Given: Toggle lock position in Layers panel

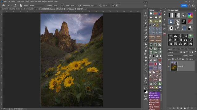Looking at the screenshot, I should click(x=178, y=59).
